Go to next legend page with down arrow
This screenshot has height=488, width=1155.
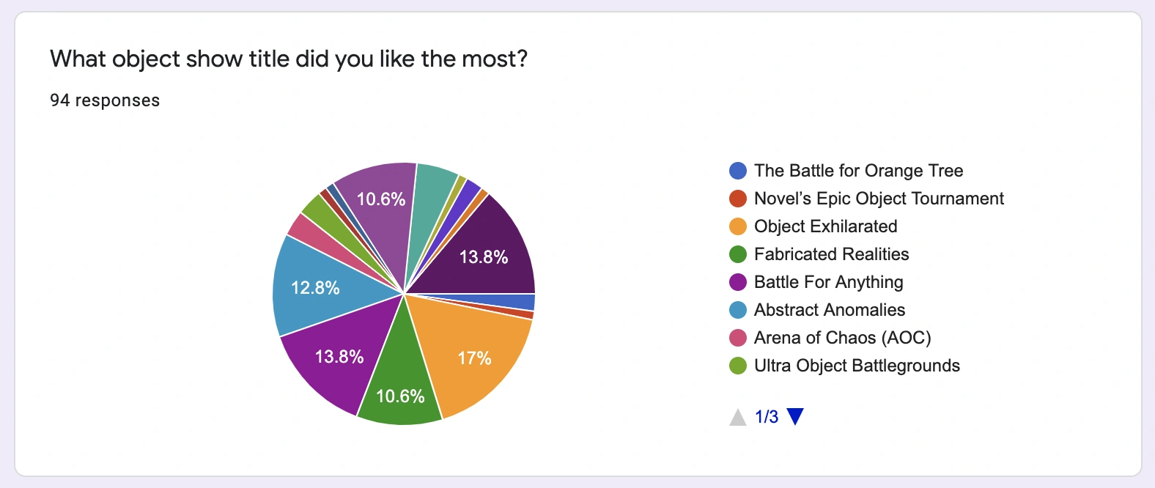795,417
